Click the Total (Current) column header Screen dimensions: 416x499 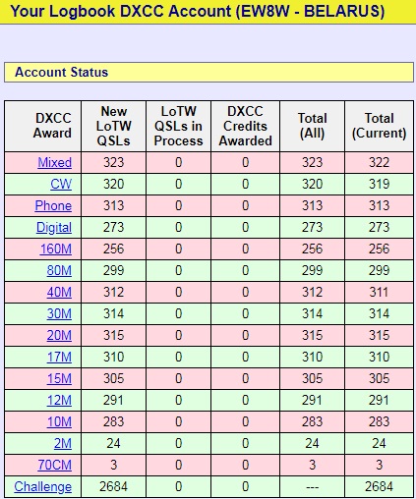(x=379, y=126)
